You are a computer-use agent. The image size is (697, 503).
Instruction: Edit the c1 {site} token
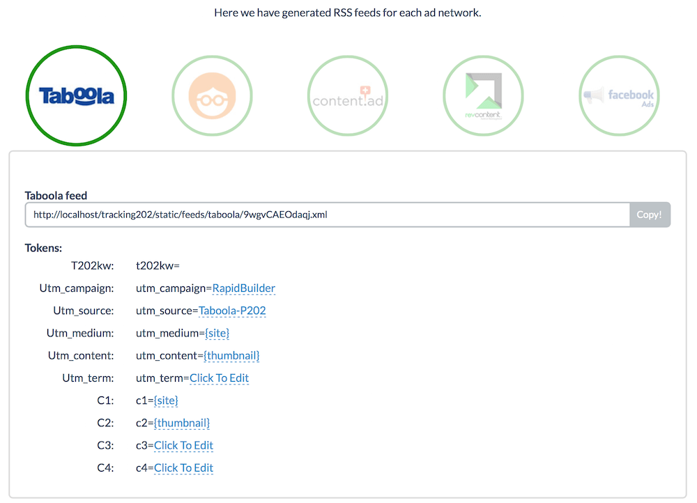(166, 401)
